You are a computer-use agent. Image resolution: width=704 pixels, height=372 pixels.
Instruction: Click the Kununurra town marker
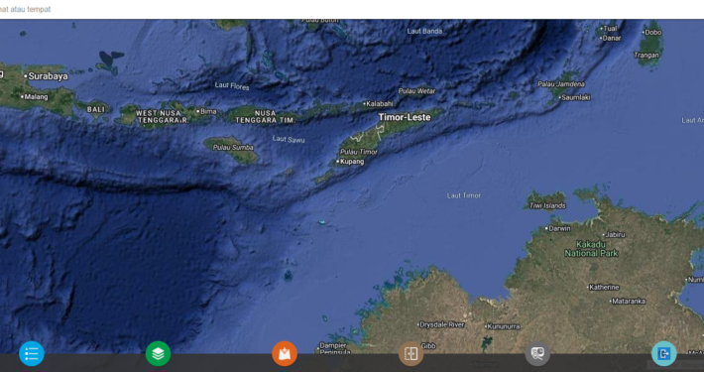tap(486, 326)
